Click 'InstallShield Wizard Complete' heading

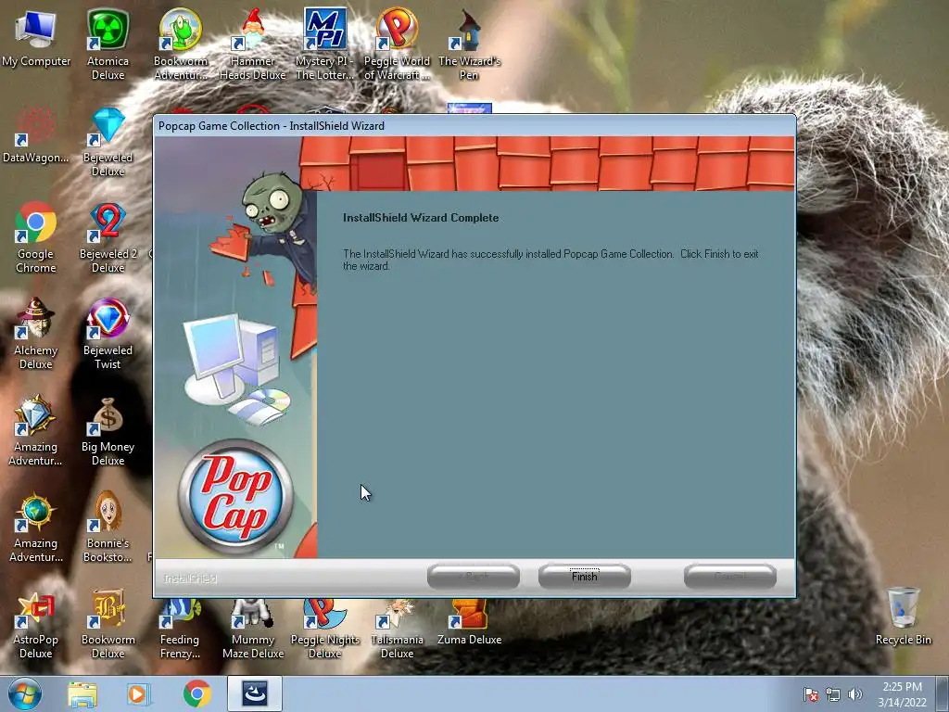[421, 217]
